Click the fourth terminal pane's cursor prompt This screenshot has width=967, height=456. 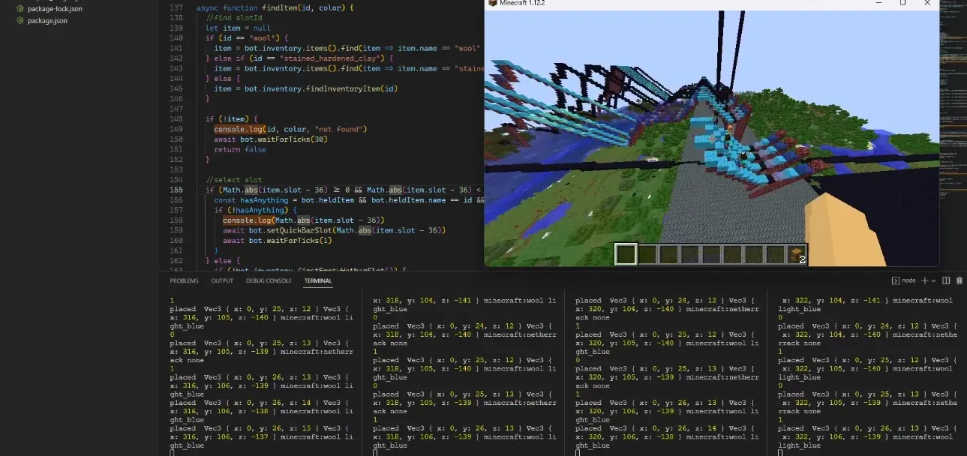[780, 453]
